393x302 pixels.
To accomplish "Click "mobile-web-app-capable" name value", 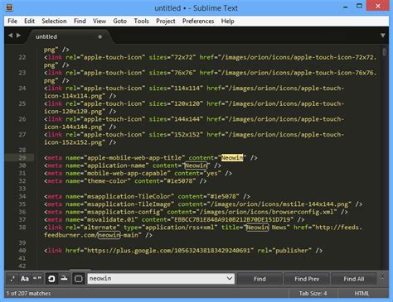I will [127, 173].
